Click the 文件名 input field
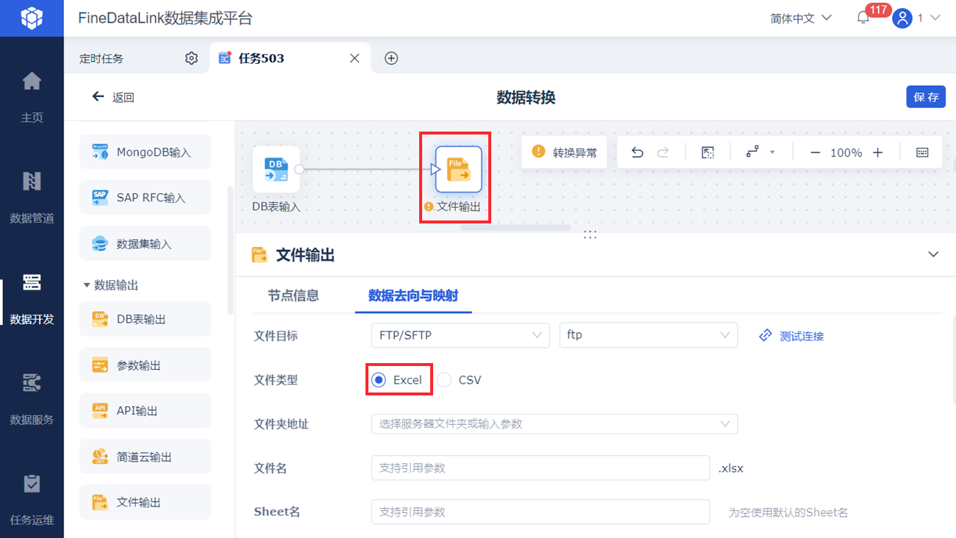 (x=541, y=467)
